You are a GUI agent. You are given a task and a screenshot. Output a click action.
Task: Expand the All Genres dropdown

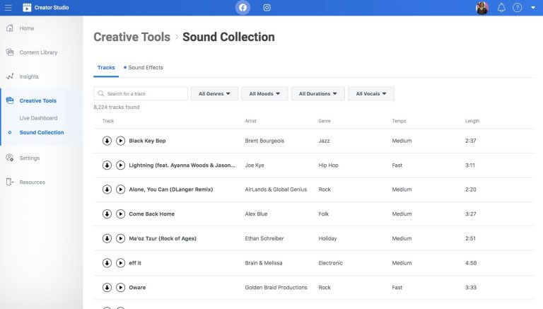pyautogui.click(x=214, y=93)
